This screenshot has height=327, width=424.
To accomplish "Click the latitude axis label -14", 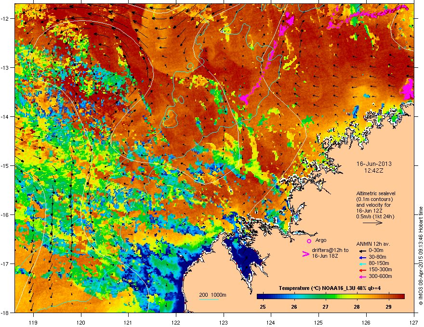I will pyautogui.click(x=5, y=117).
